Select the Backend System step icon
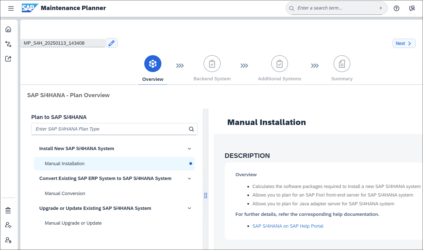The width and height of the screenshot is (423, 250). coord(212,64)
